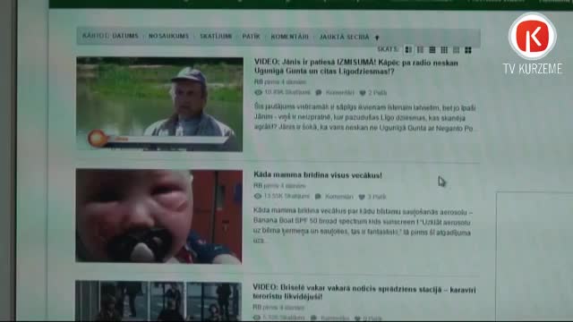Click the KĀRTOT sort label
The image size is (573, 322).
point(96,36)
